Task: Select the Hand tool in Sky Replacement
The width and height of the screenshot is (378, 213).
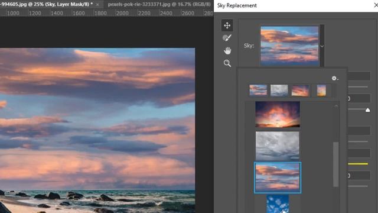Action: click(x=227, y=51)
